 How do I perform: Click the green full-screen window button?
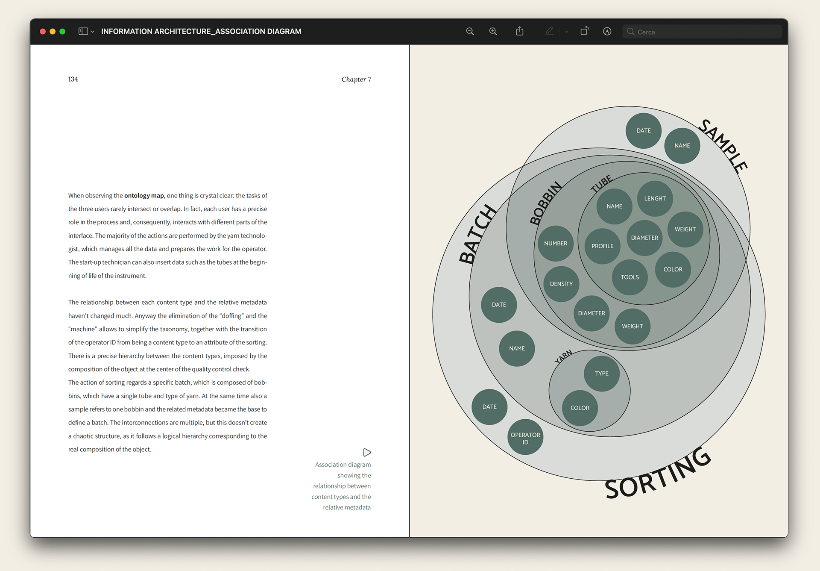(x=62, y=31)
